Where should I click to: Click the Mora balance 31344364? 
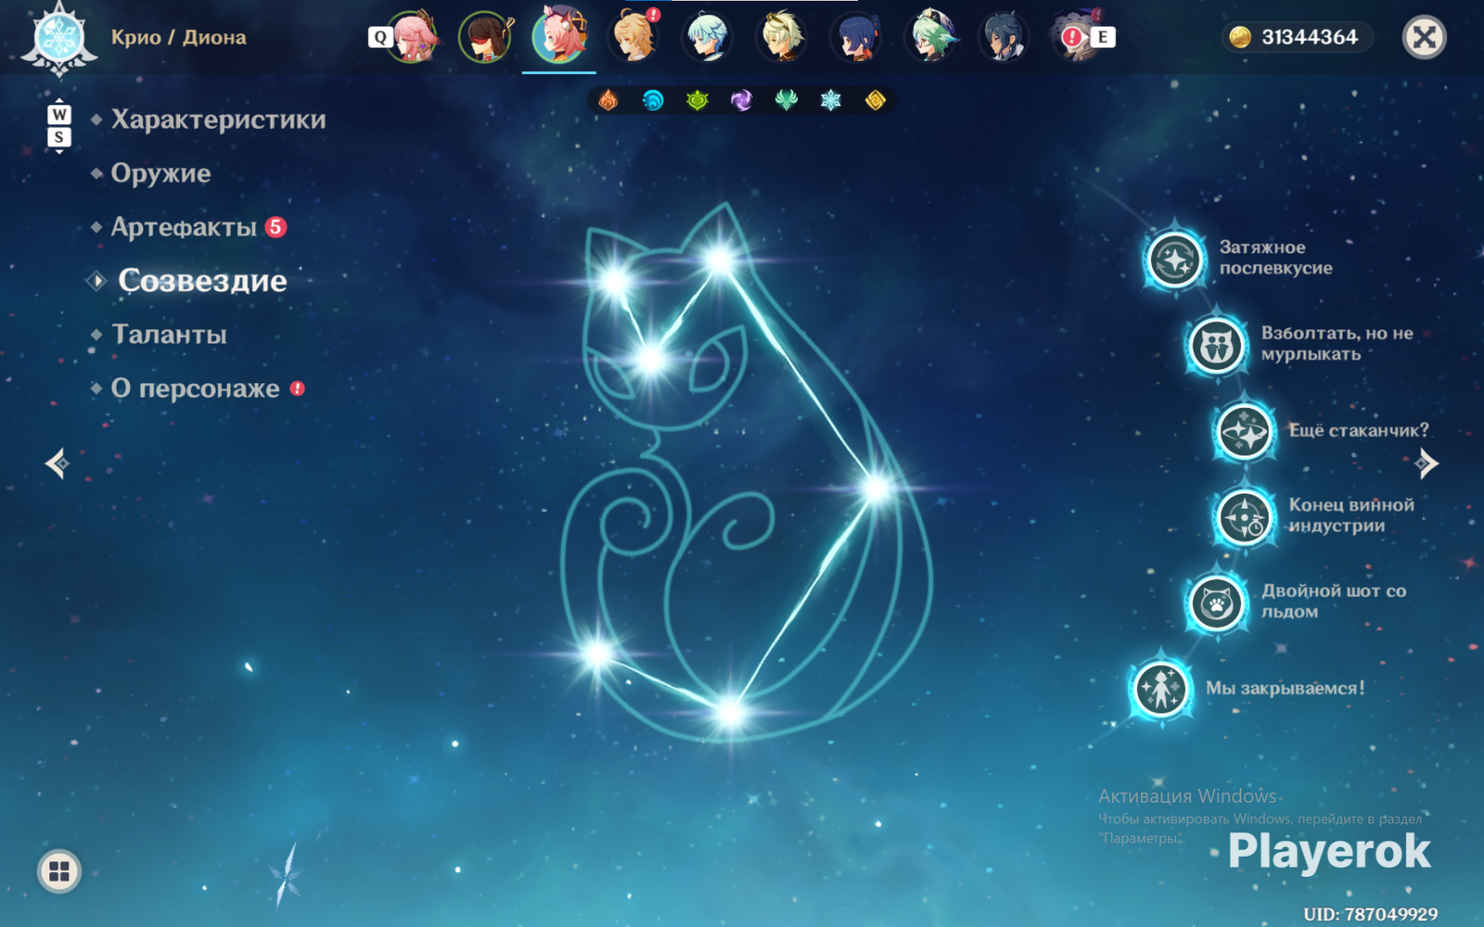pos(1297,37)
